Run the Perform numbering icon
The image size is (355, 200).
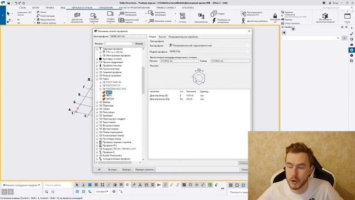[x=121, y=13]
